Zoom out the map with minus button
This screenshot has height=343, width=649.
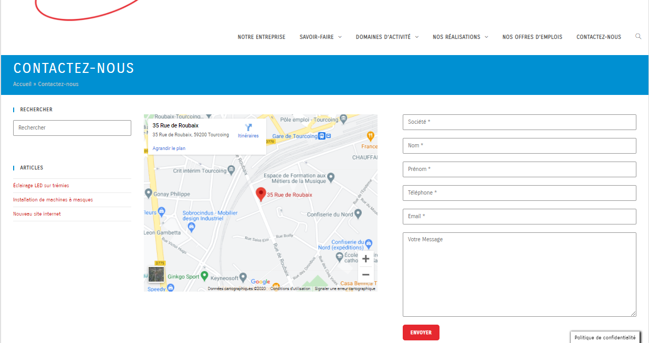coord(366,274)
